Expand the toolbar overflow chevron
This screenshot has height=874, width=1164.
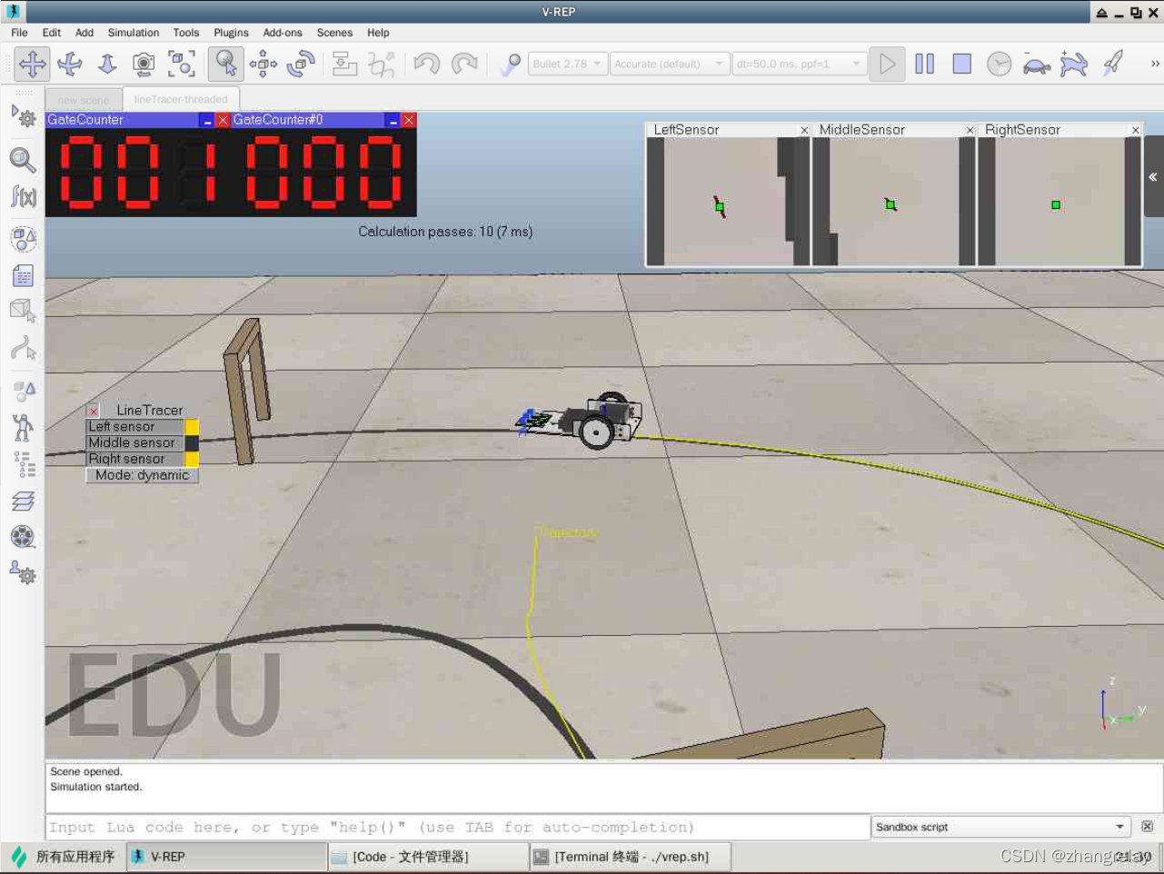(x=1155, y=64)
